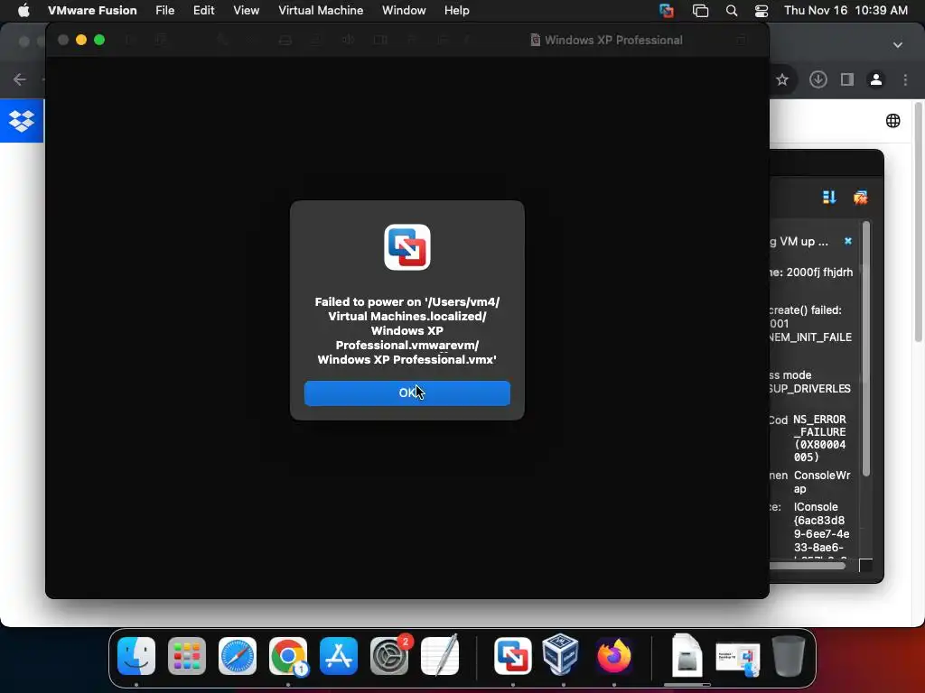This screenshot has width=925, height=693.
Task: Open the Edit menu
Action: tap(203, 10)
